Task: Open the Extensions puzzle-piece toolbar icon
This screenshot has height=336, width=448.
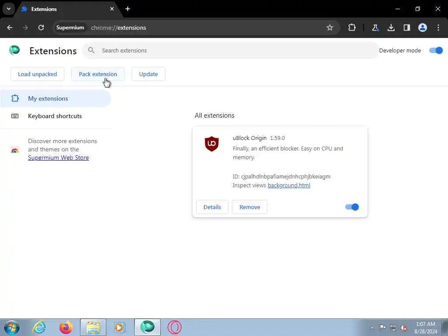Action: click(x=352, y=28)
